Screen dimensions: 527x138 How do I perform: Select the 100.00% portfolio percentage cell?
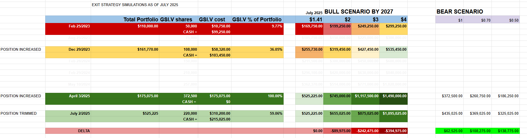[257, 96]
